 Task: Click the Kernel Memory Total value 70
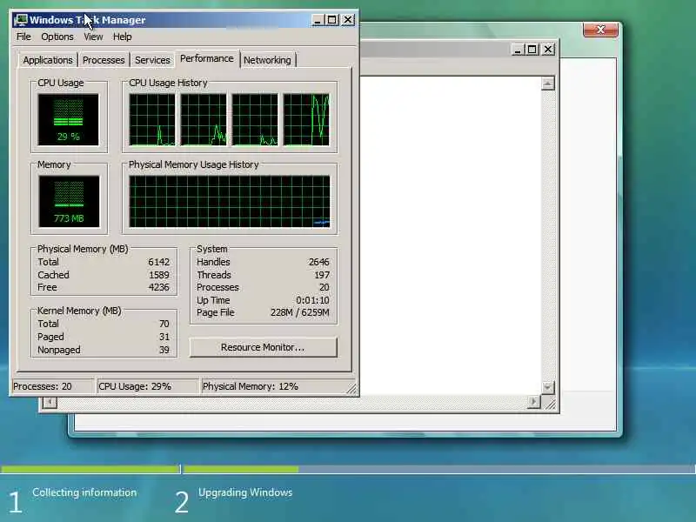(x=164, y=324)
